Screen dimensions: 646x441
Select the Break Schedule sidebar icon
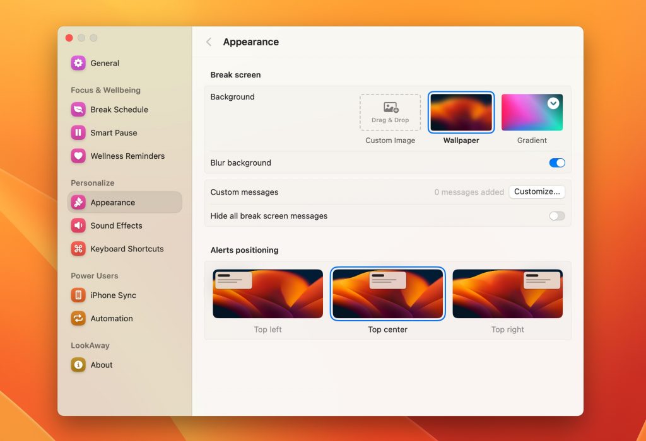117,110
